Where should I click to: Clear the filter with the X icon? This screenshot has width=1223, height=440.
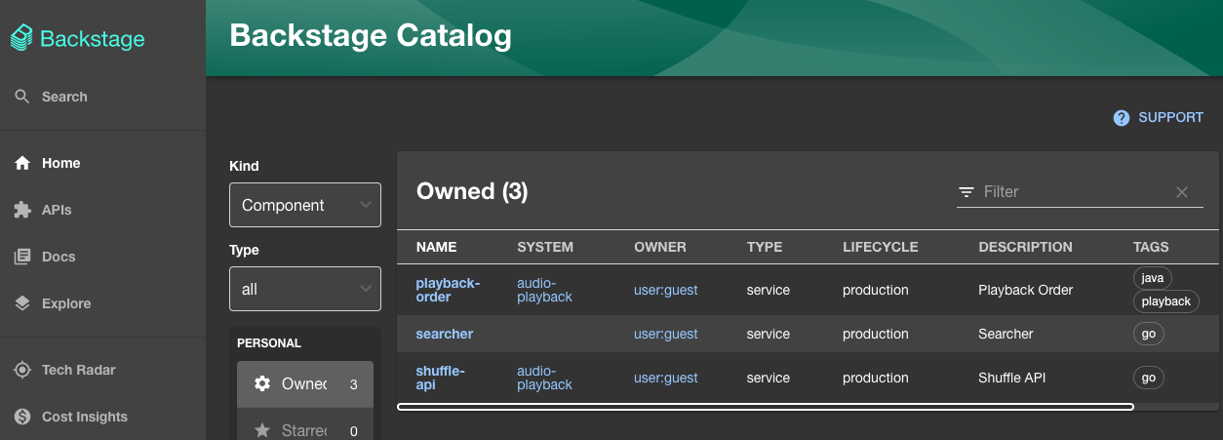(1182, 192)
